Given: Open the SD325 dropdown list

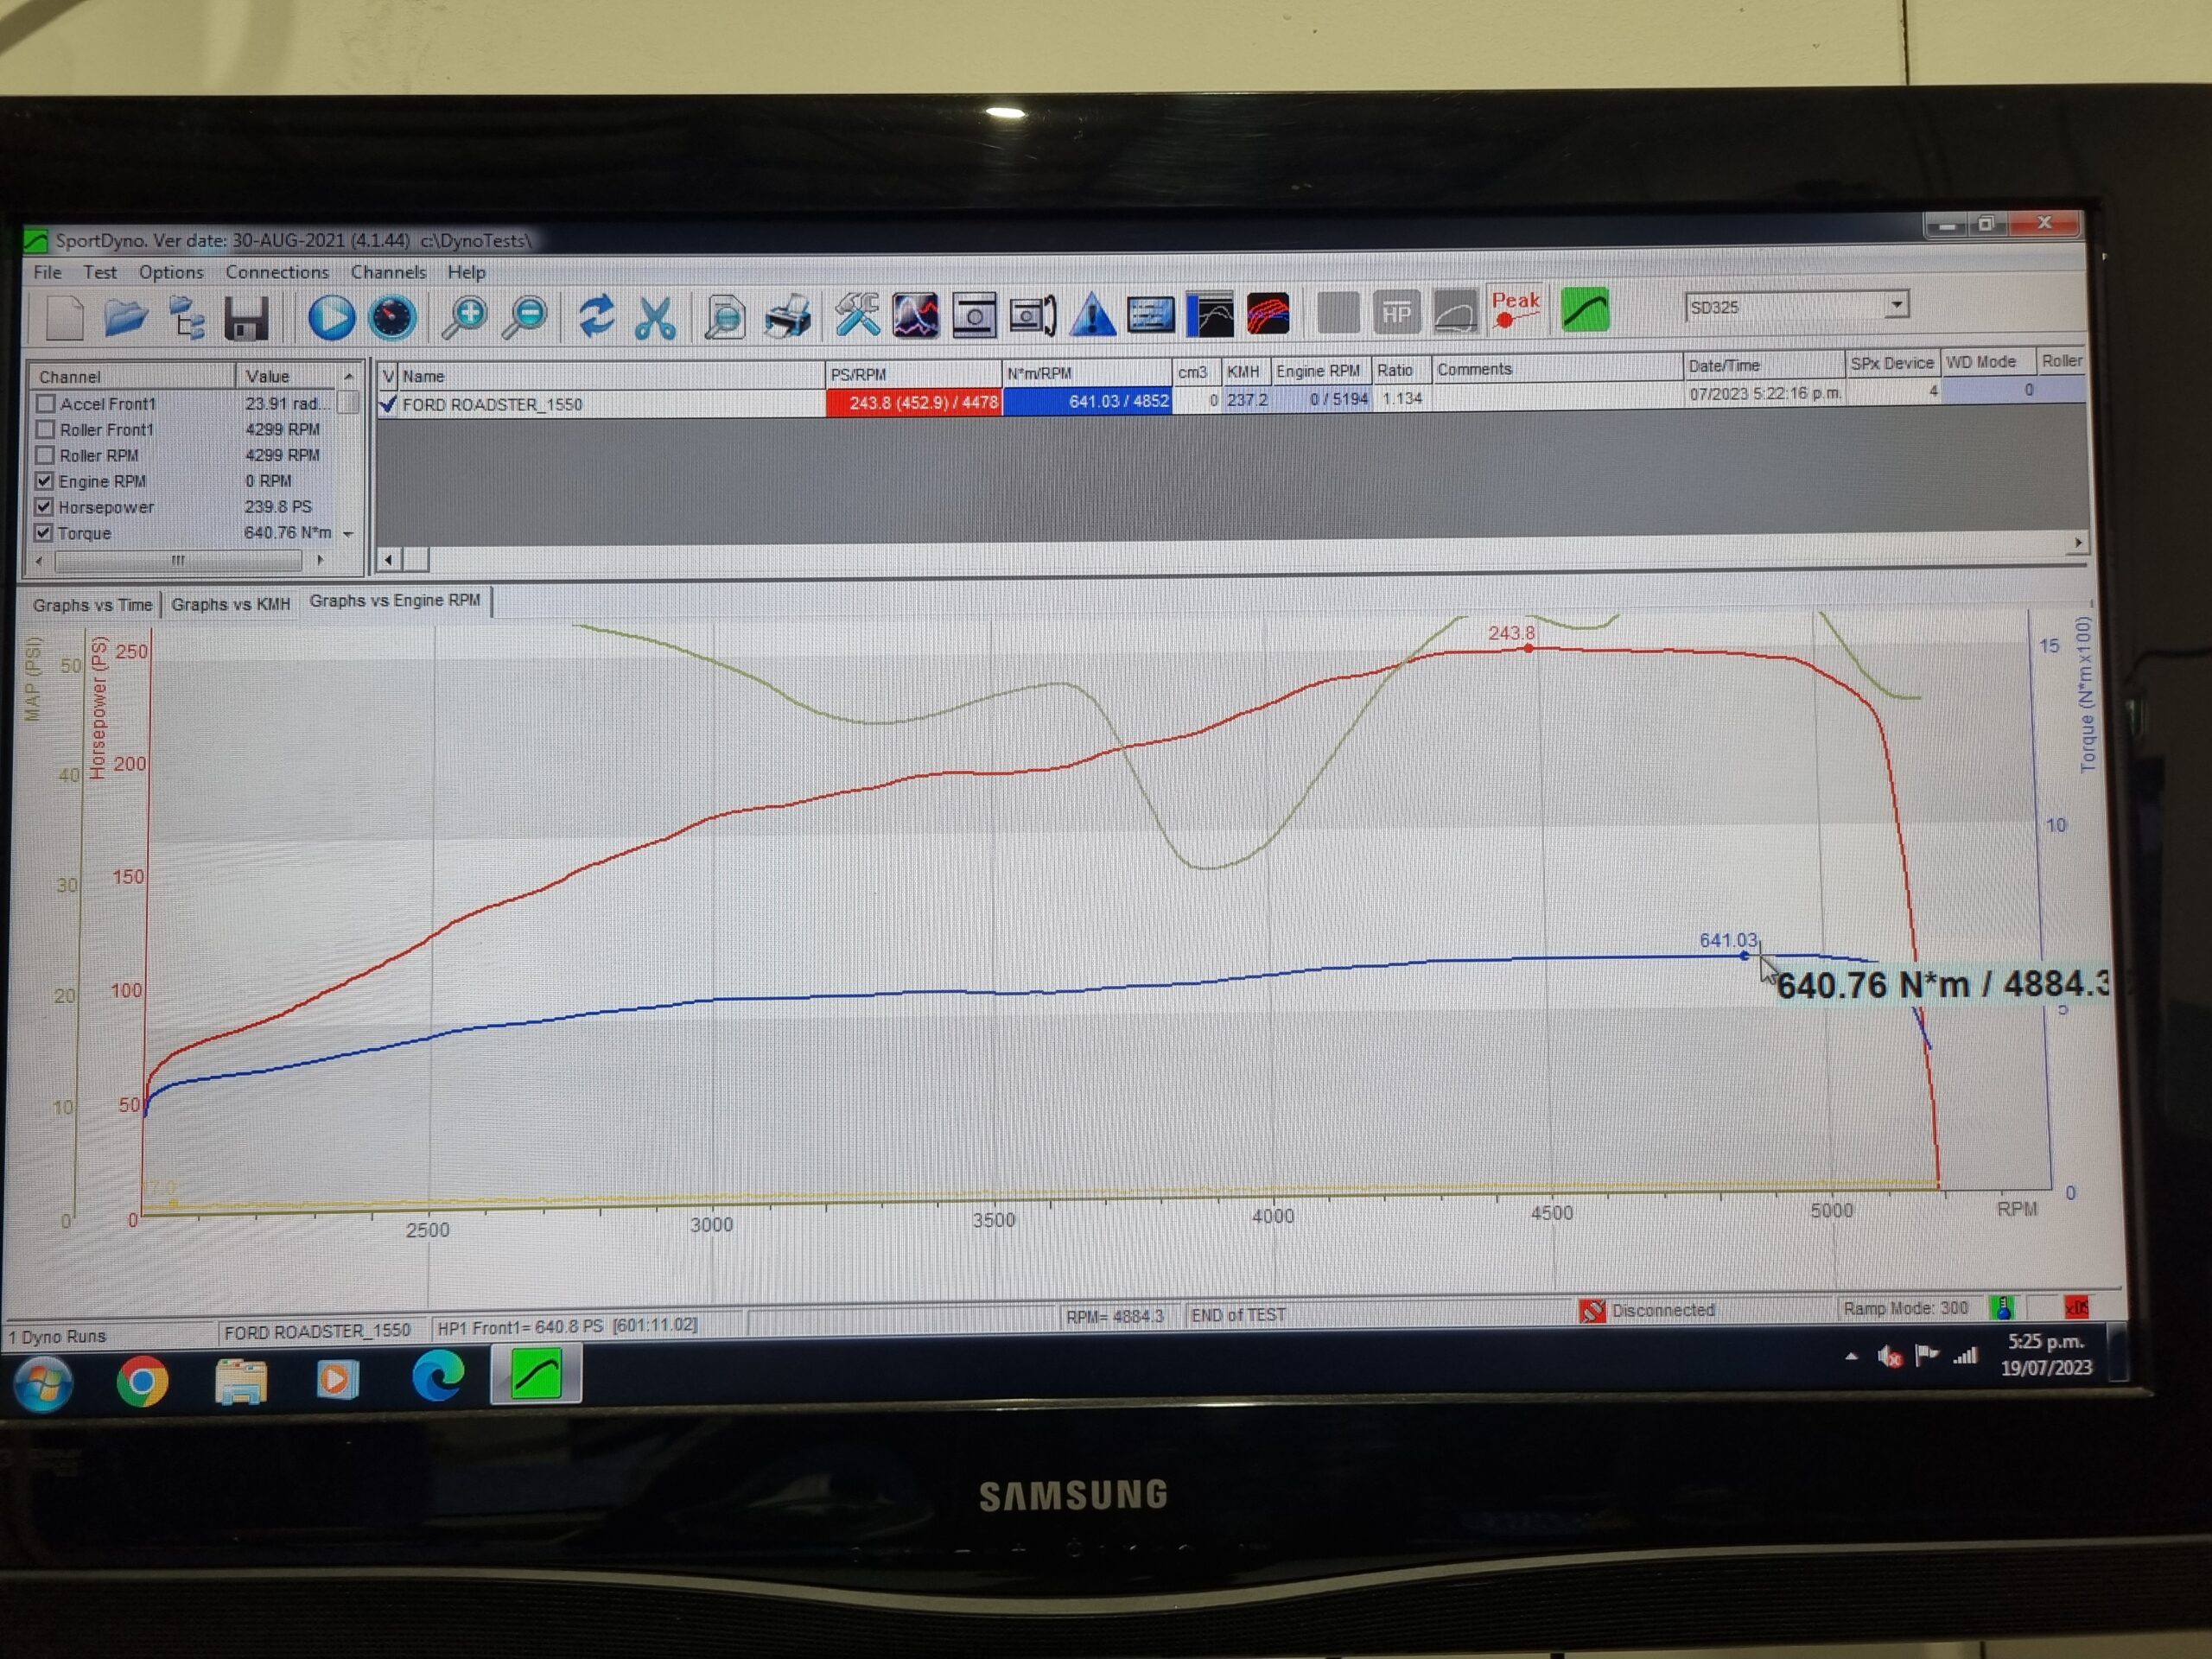Looking at the screenshot, I should point(1895,305).
